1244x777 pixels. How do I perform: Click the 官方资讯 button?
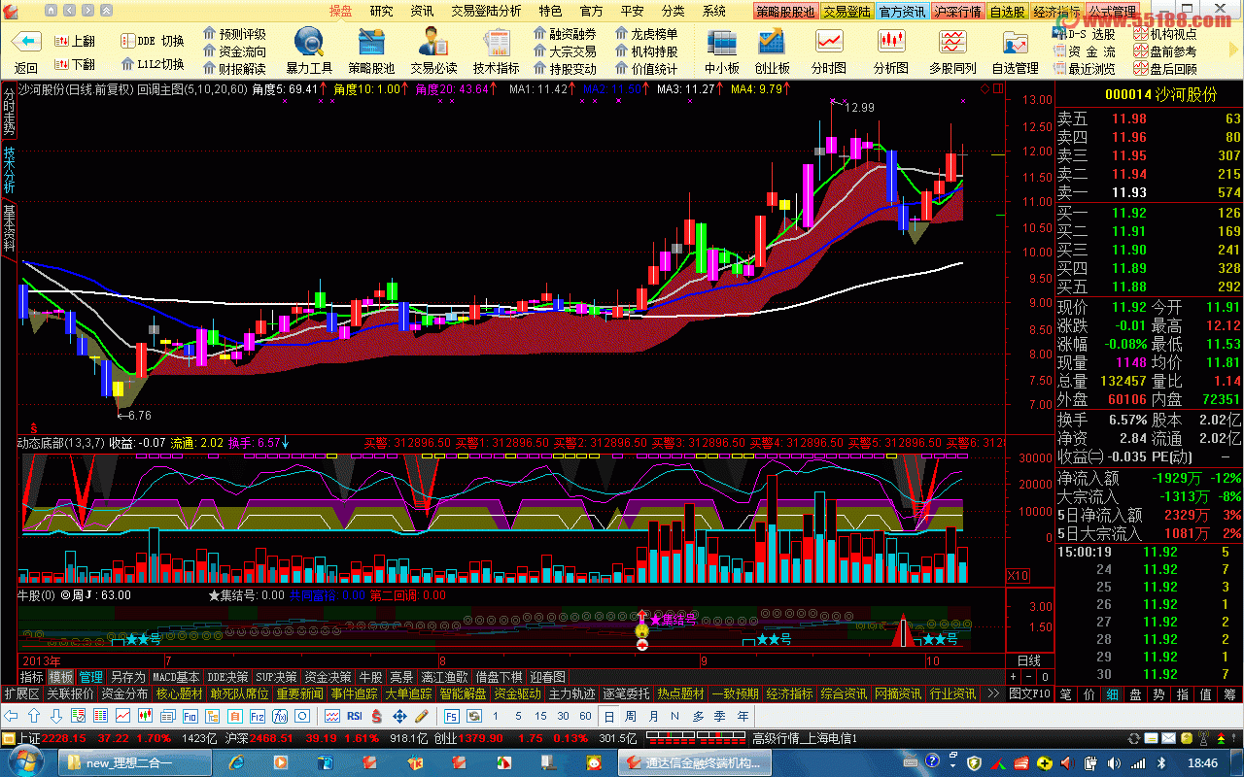tap(902, 12)
